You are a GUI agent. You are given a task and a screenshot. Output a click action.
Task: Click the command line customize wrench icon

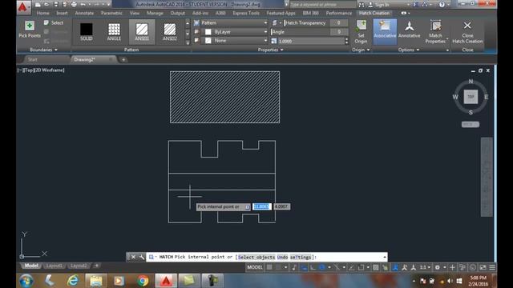tap(141, 257)
